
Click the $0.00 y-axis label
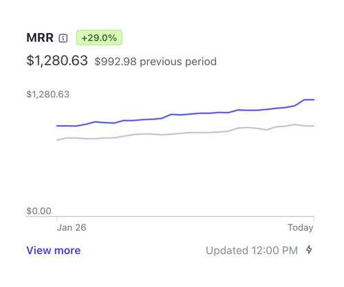click(39, 211)
